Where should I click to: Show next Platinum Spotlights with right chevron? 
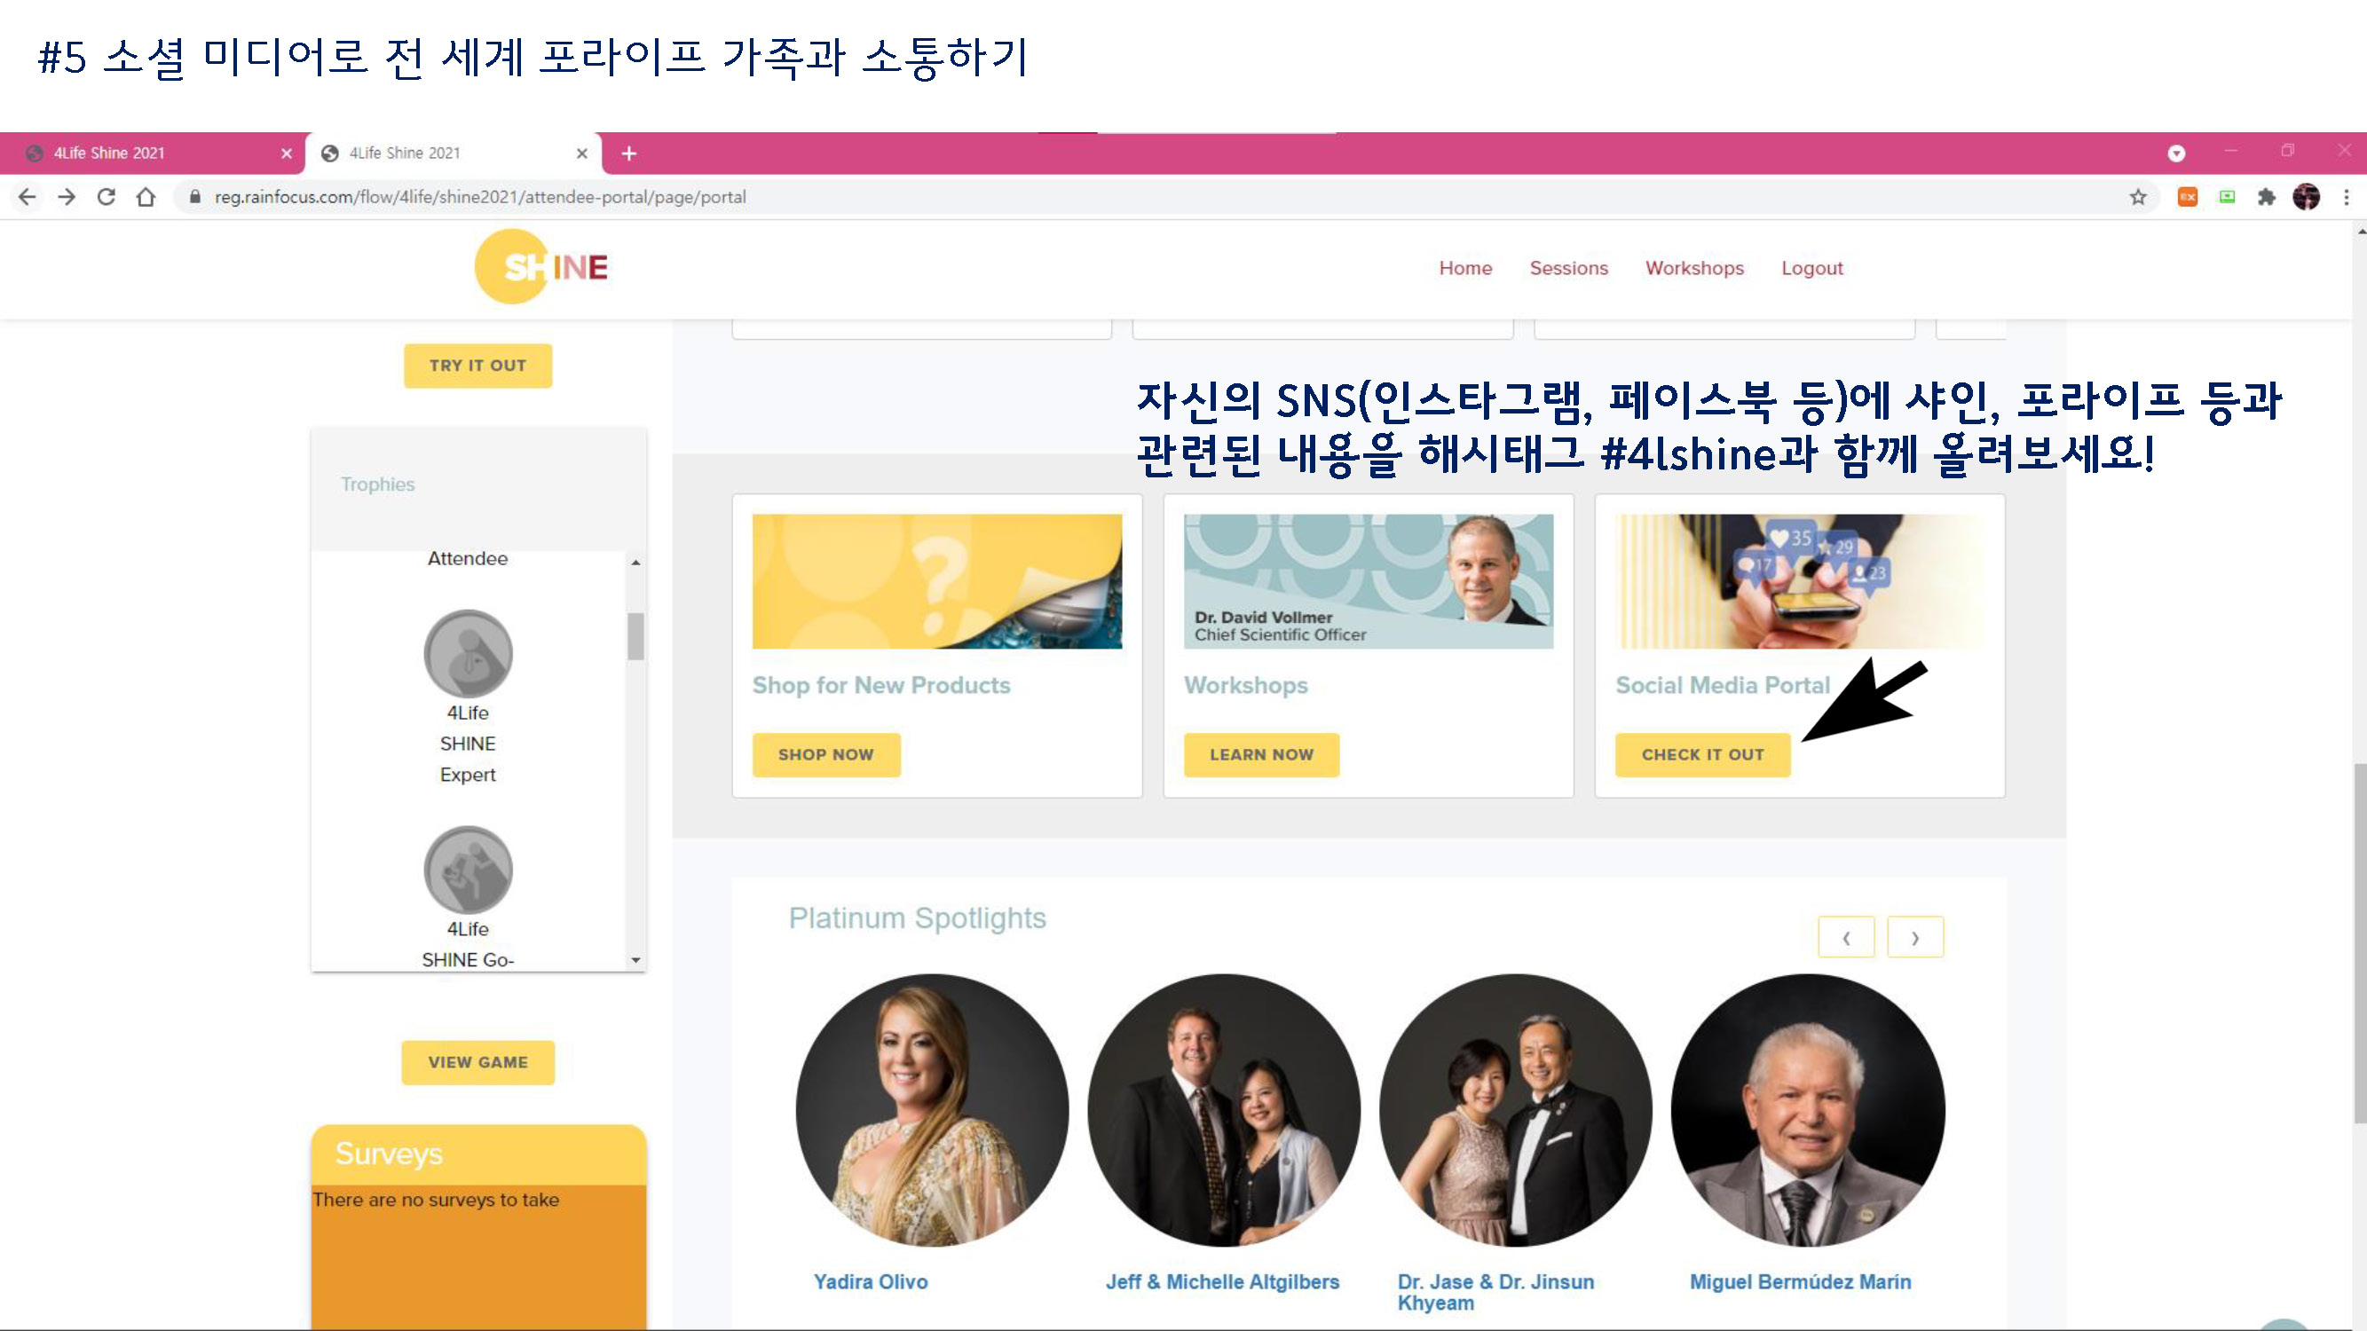click(x=1915, y=938)
